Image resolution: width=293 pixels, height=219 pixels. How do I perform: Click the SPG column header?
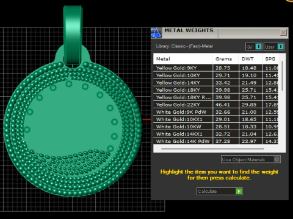pyautogui.click(x=270, y=59)
